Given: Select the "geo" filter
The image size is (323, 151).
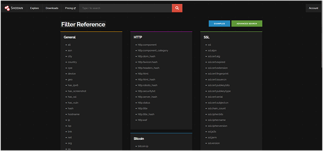Looking at the screenshot, I should click(x=70, y=79).
